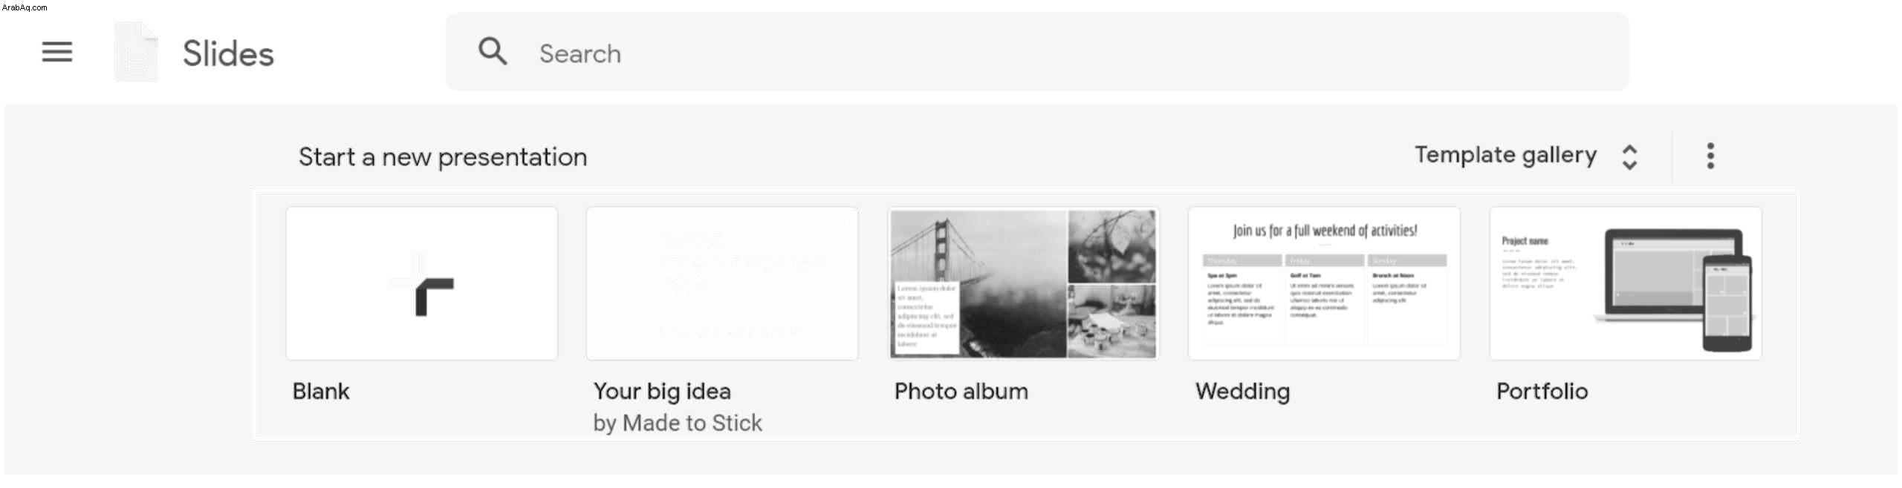Choose the Photo album template thumbnail
This screenshot has height=488, width=1902.
pos(1023,283)
